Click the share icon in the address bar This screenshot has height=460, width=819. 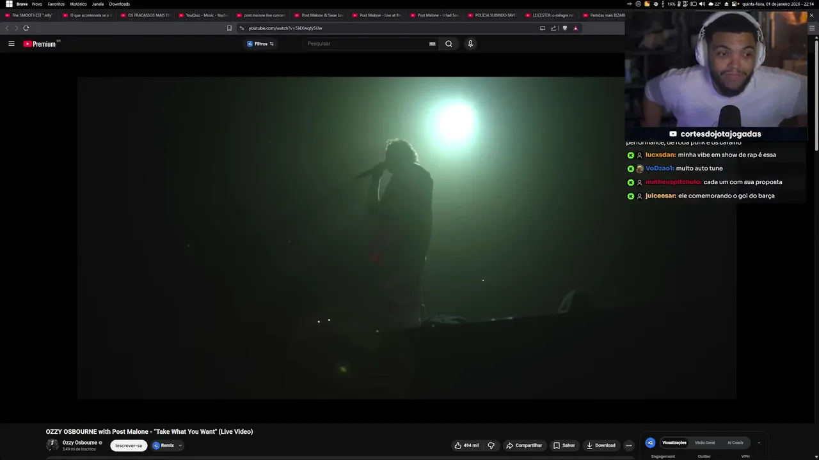pyautogui.click(x=553, y=28)
